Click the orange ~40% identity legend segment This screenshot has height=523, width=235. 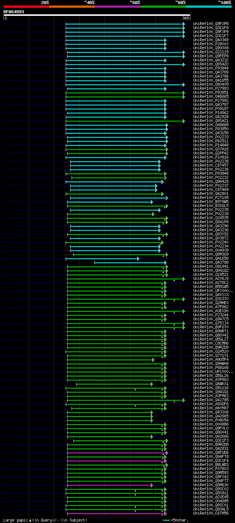point(72,7)
